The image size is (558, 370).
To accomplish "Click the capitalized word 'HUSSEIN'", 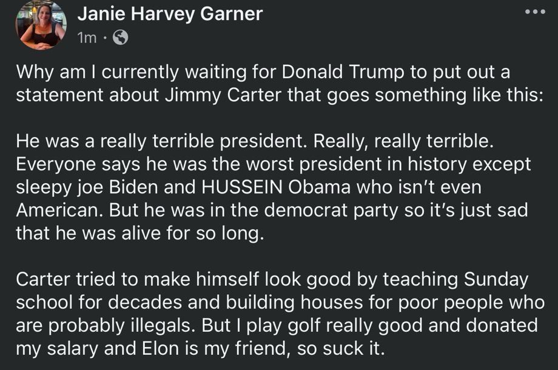I will tap(242, 187).
